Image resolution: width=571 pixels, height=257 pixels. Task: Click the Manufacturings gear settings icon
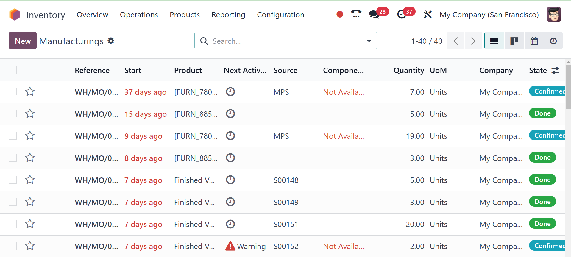pyautogui.click(x=111, y=41)
